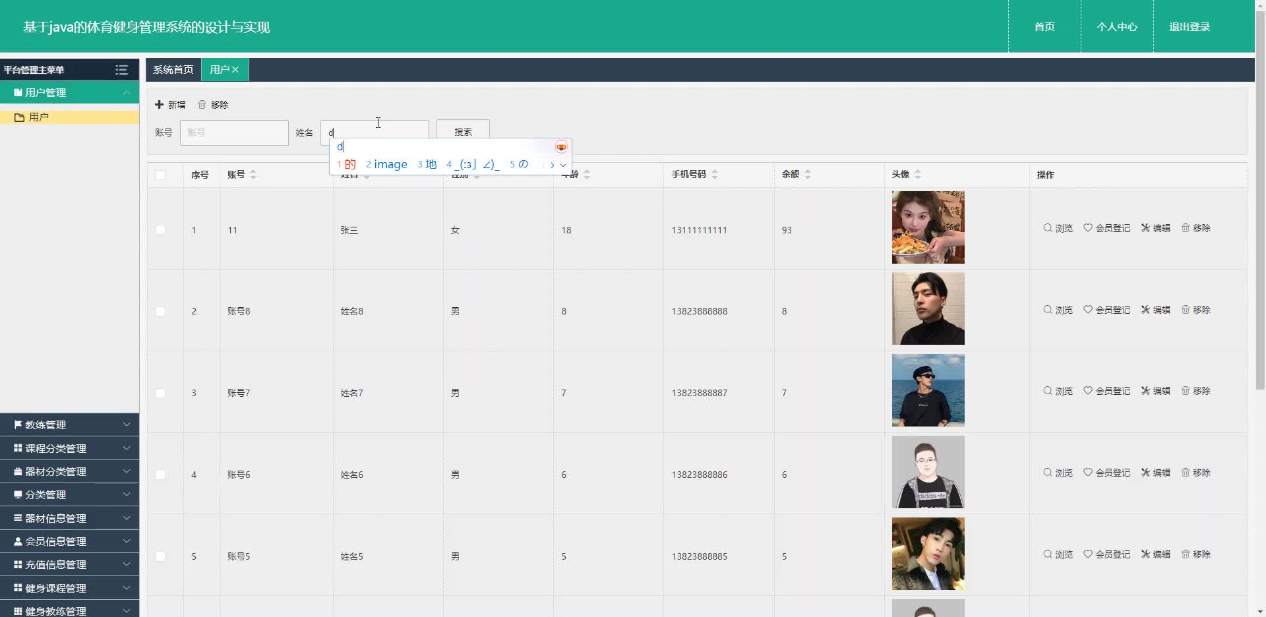Image resolution: width=1266 pixels, height=617 pixels.
Task: Click the trash icon in the top toolbar
Action: 202,105
